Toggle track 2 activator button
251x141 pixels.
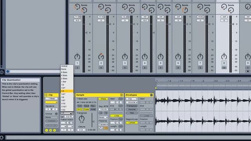(x=101, y=63)
